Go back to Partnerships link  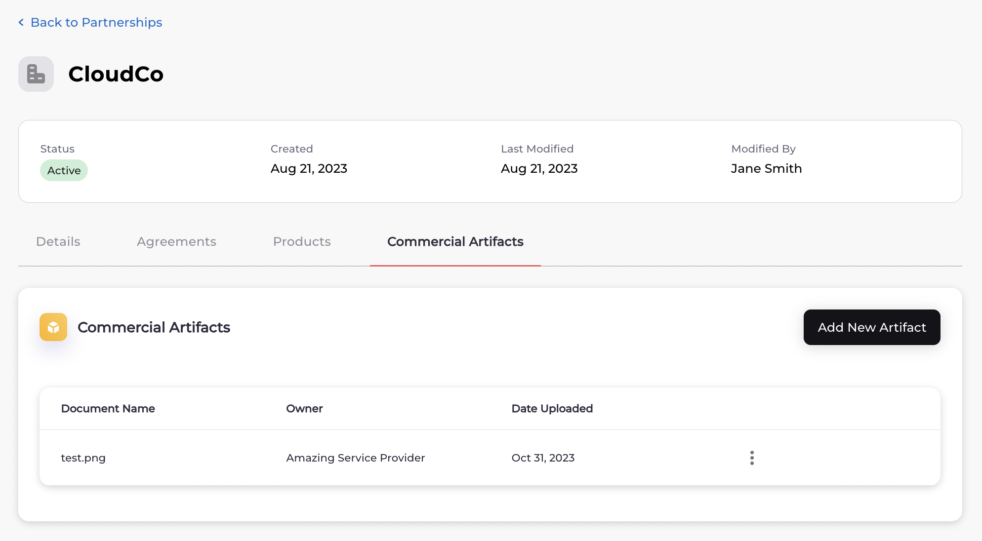coord(96,22)
